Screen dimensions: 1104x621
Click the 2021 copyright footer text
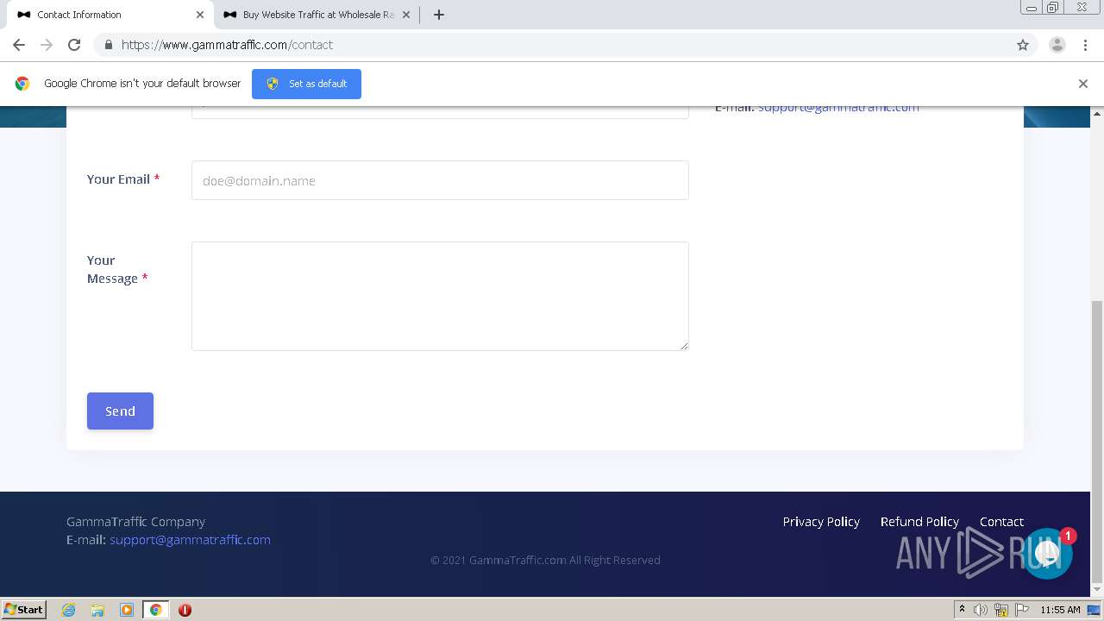click(545, 560)
